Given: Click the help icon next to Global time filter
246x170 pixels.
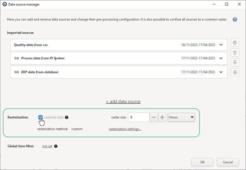Looking at the screenshot, I should [x=56, y=146].
